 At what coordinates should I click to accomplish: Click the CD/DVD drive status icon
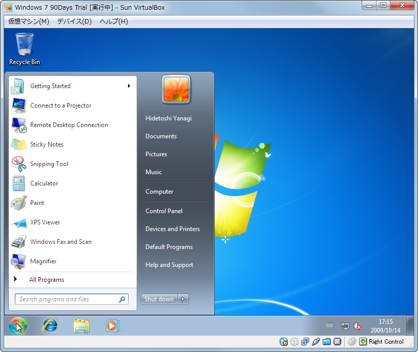[x=295, y=342]
